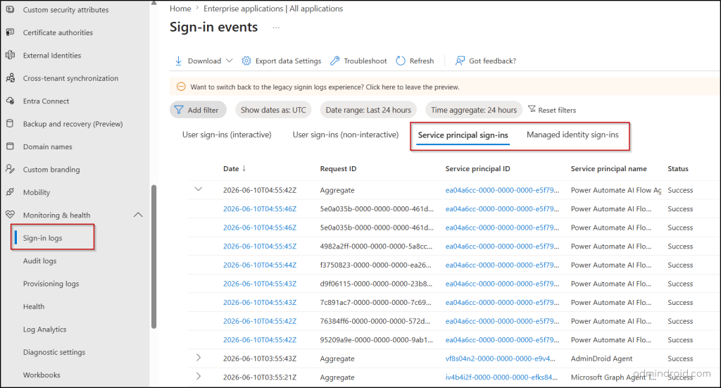Click the Reset filters funnel icon
The image size is (721, 388).
click(532, 109)
